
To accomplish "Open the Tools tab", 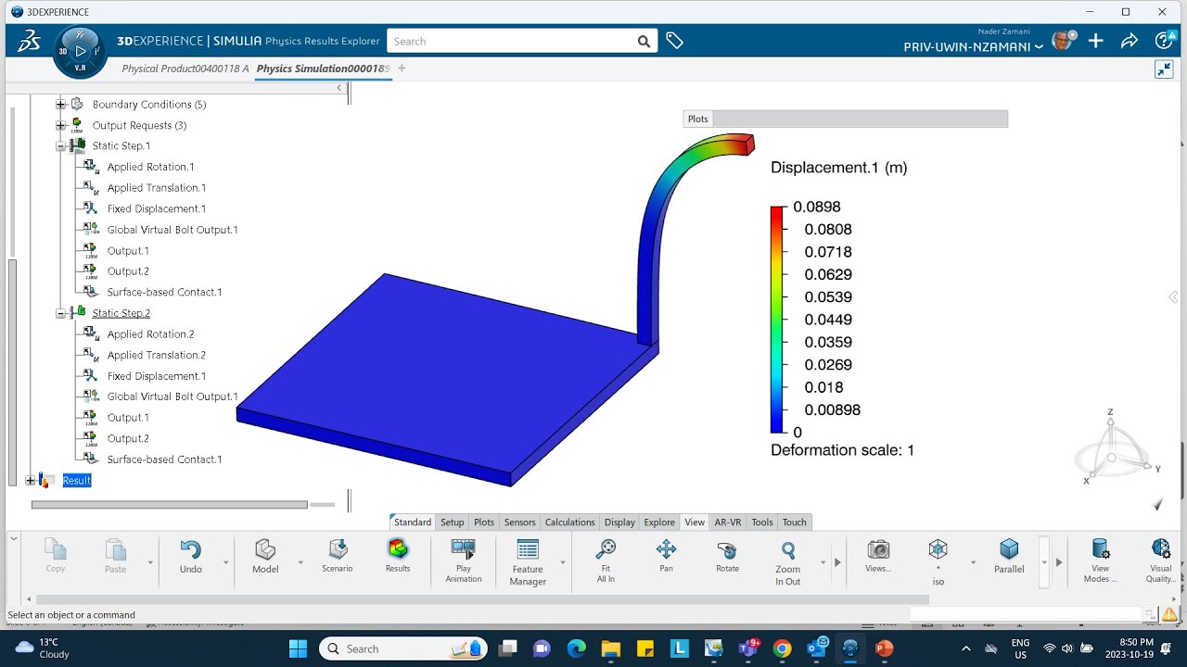I will pyautogui.click(x=762, y=522).
